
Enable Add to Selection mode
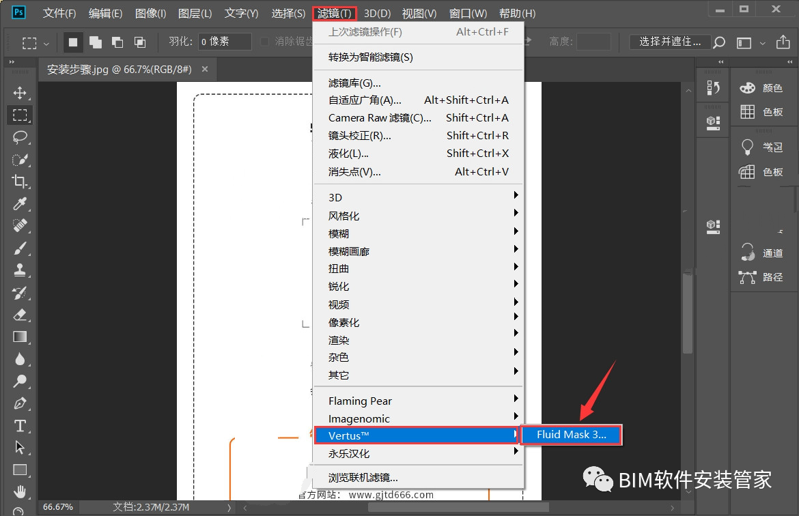[x=96, y=42]
